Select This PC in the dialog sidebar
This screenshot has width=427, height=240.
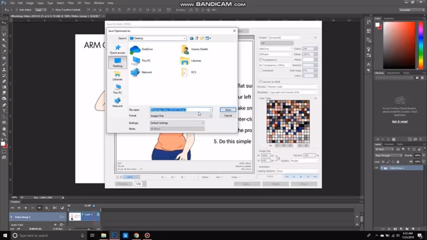(118, 89)
